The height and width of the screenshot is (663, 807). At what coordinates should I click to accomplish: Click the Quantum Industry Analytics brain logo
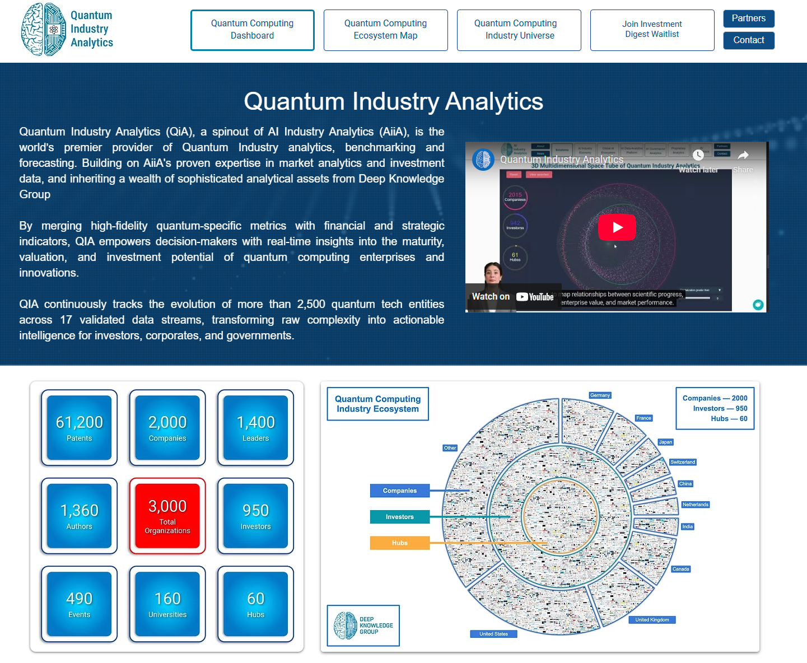click(x=43, y=30)
